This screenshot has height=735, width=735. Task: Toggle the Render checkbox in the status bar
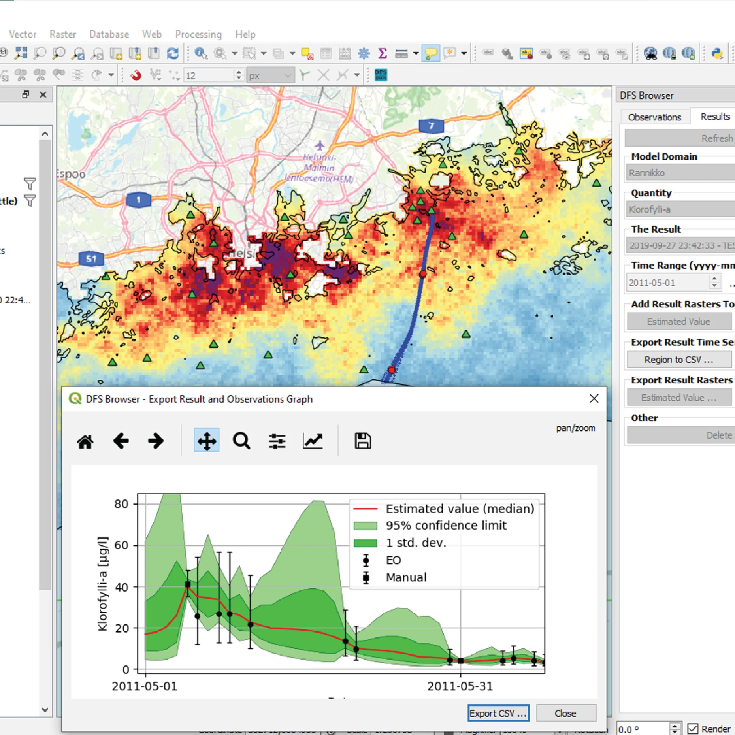click(692, 728)
